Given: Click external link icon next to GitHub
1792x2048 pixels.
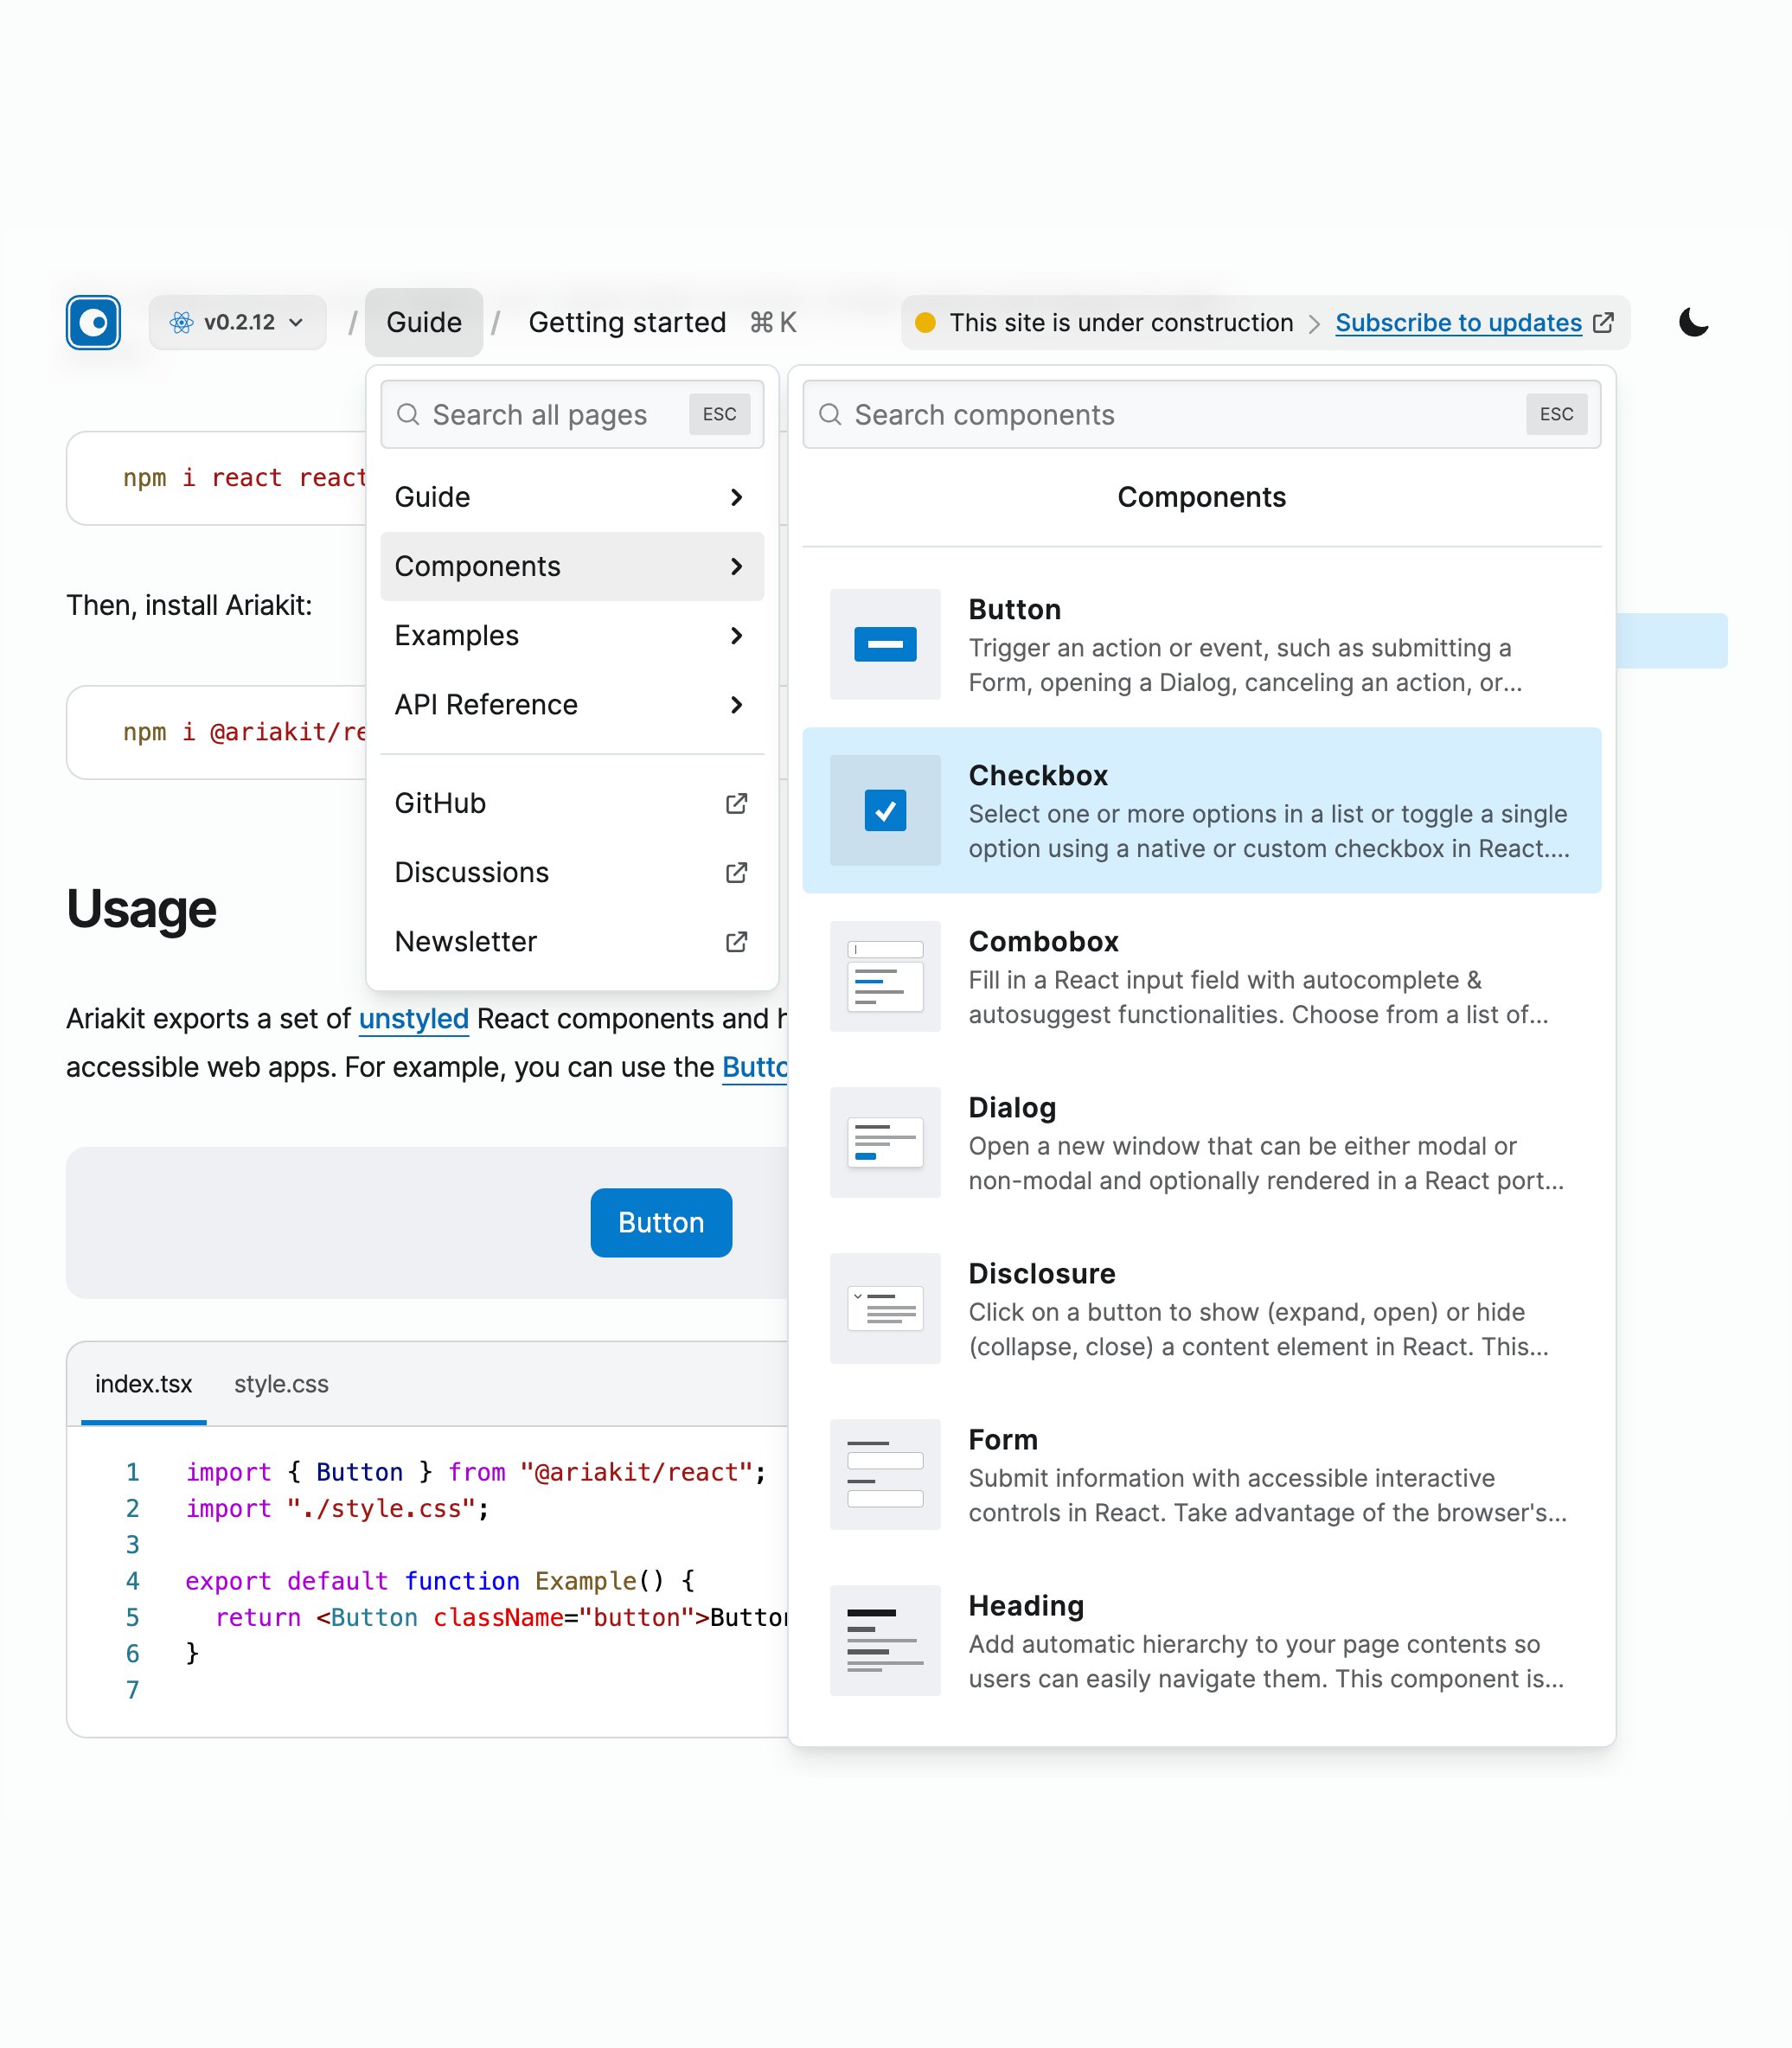Looking at the screenshot, I should coord(737,803).
